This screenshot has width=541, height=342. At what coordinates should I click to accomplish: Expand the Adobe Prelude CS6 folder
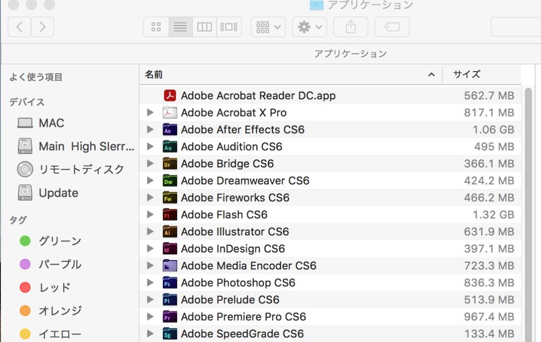pos(151,300)
